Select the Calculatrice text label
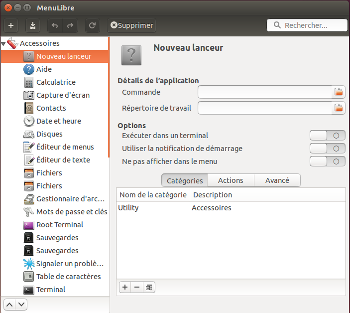Screen dimensions: 350x313 [x=56, y=82]
